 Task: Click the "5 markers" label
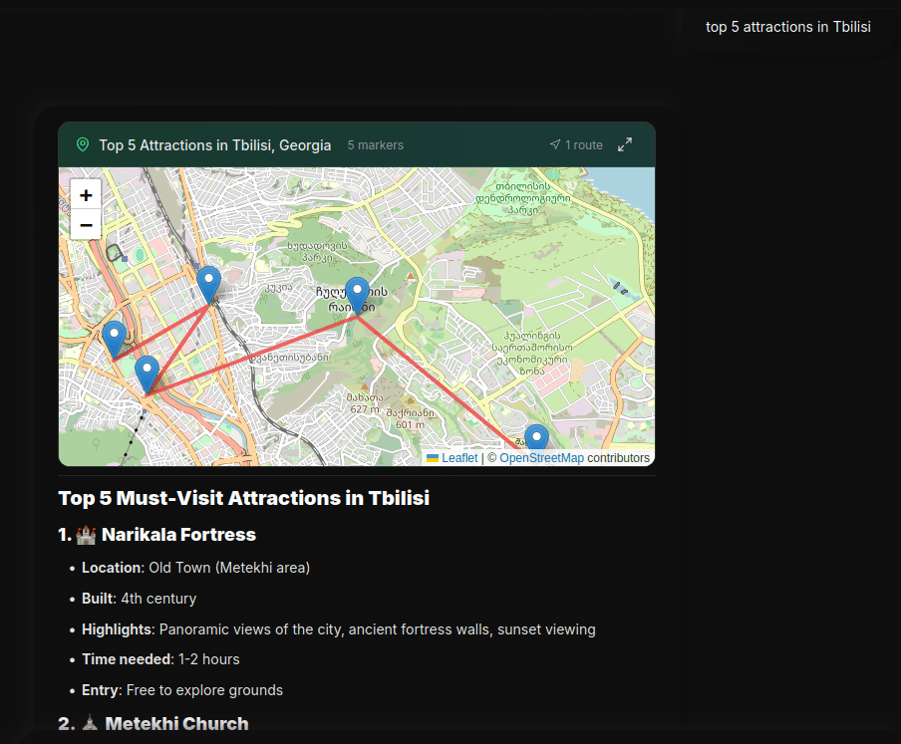click(x=376, y=145)
